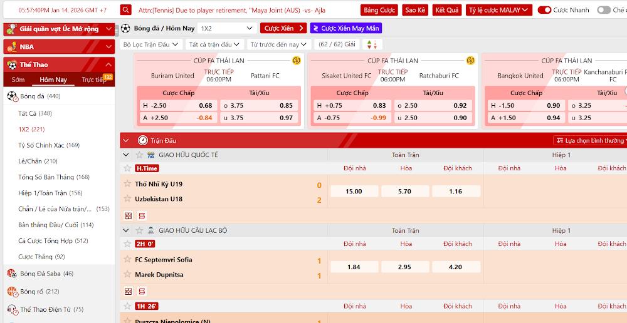Image resolution: width=627 pixels, height=323 pixels.
Task: Click the clock icon next to Trận Đấu
Action: tap(143, 141)
